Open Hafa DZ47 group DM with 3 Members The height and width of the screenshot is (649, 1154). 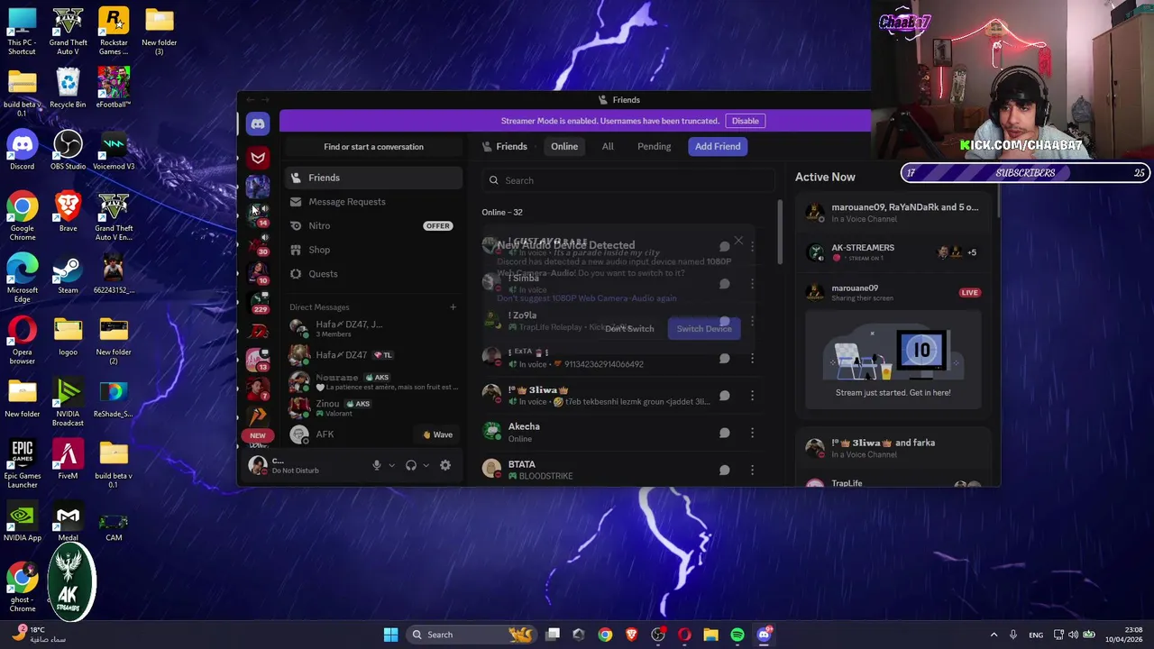tap(373, 329)
